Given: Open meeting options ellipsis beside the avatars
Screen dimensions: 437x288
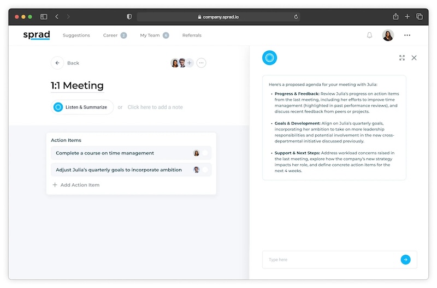Looking at the screenshot, I should click(x=202, y=63).
